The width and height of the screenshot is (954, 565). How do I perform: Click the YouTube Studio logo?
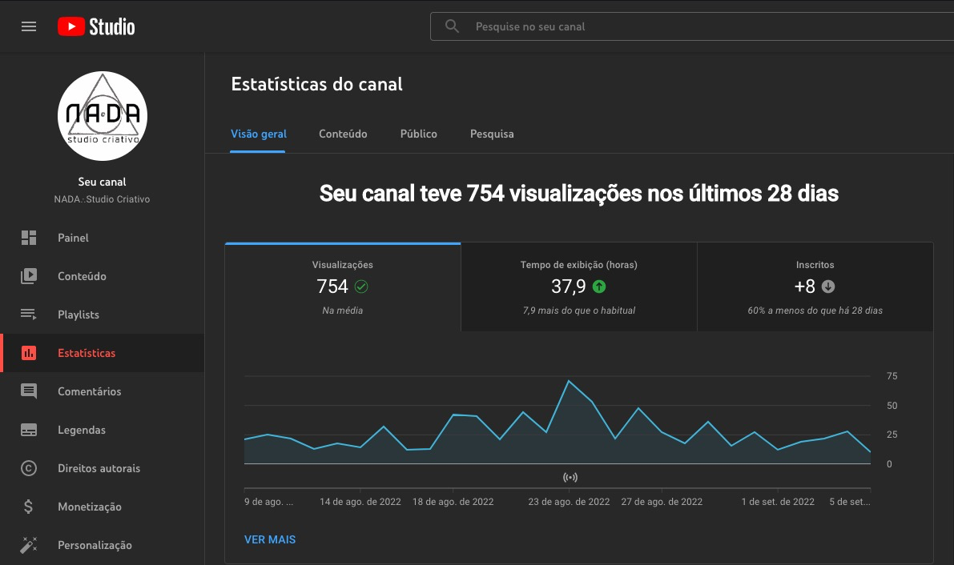96,26
